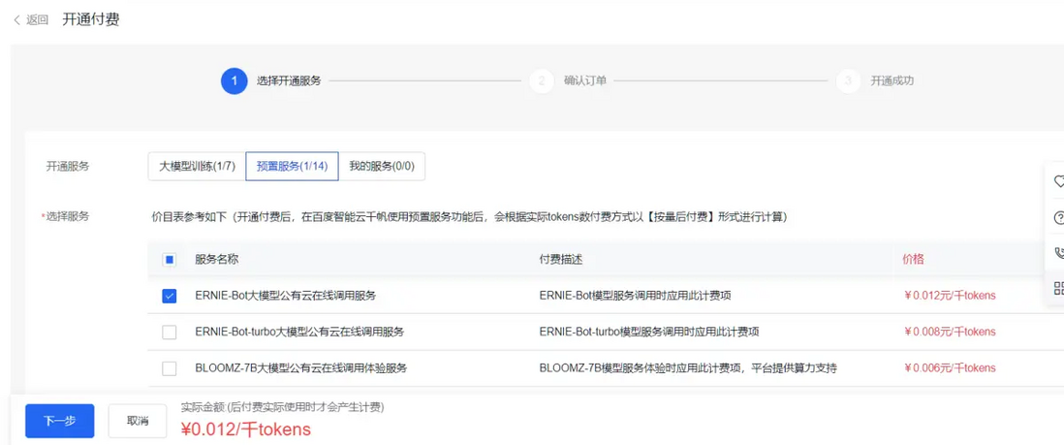Click the 价格 column header

914,260
